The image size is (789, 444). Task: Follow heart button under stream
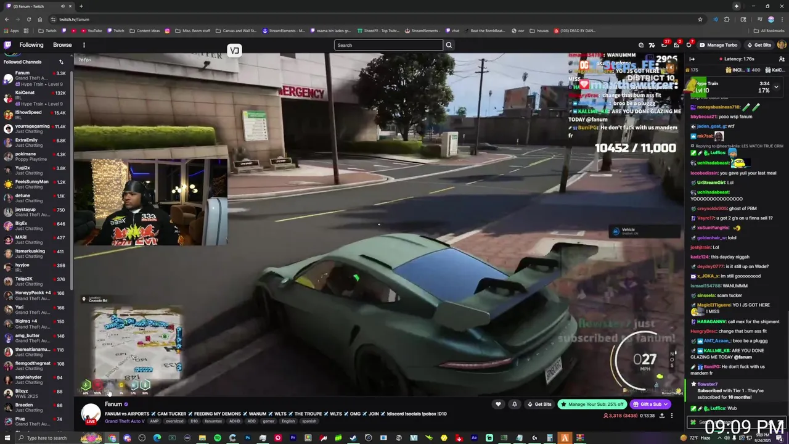tap(498, 405)
